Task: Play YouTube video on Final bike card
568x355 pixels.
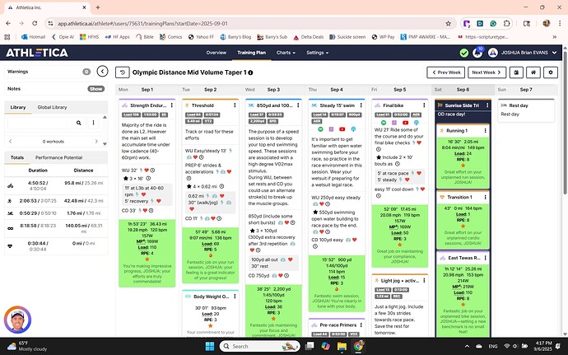Action: 405,123
